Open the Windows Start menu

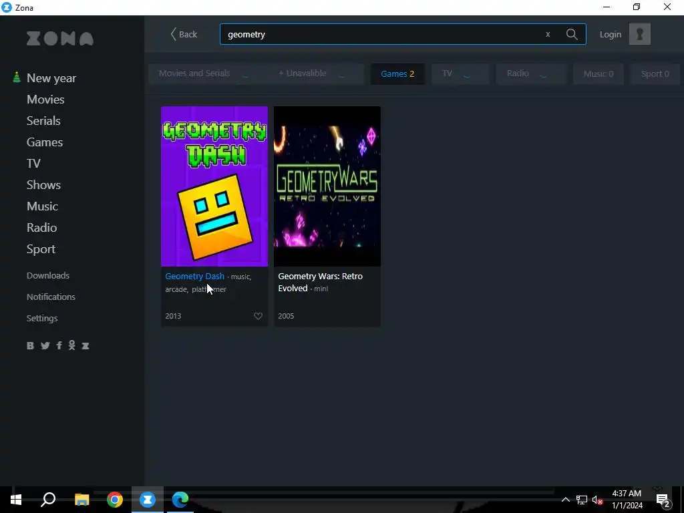(16, 500)
